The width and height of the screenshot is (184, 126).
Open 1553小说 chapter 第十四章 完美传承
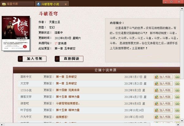[x=68, y=90]
